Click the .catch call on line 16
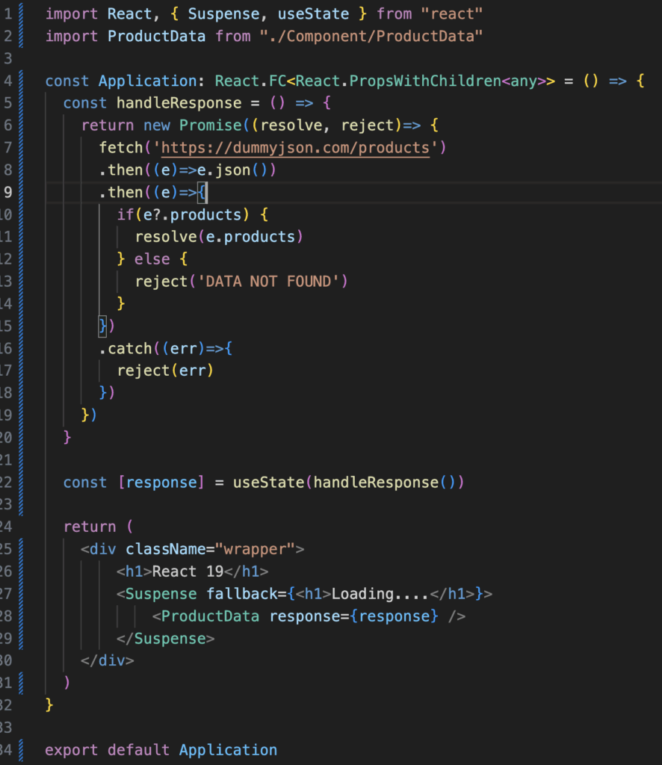This screenshot has width=662, height=765. coord(126,349)
